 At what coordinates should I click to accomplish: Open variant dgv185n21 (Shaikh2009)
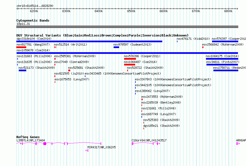pyautogui.click(x=161, y=126)
